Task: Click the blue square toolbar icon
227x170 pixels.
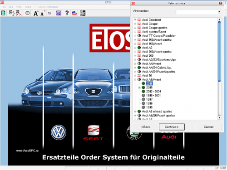Action: click(59, 13)
